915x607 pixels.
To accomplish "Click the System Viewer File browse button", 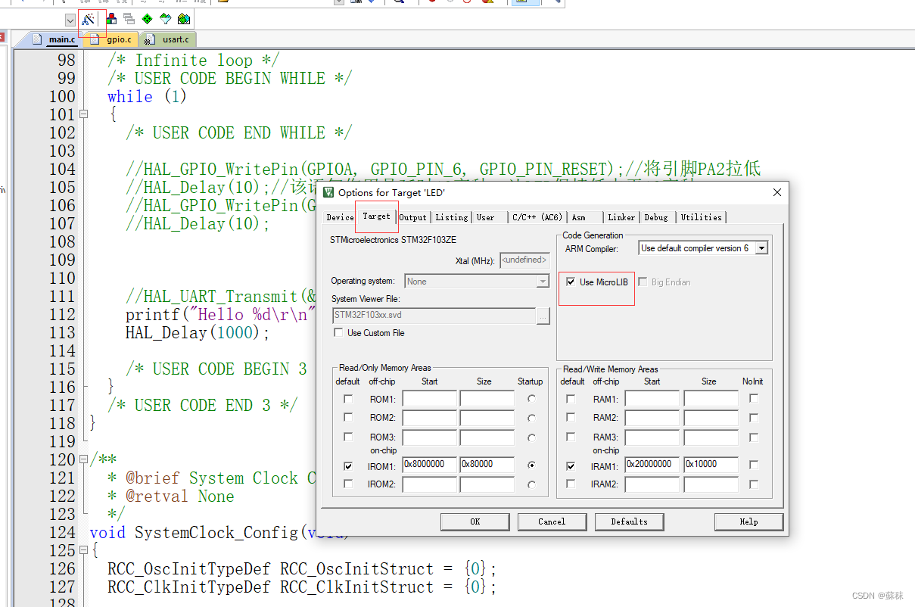I will tap(543, 316).
